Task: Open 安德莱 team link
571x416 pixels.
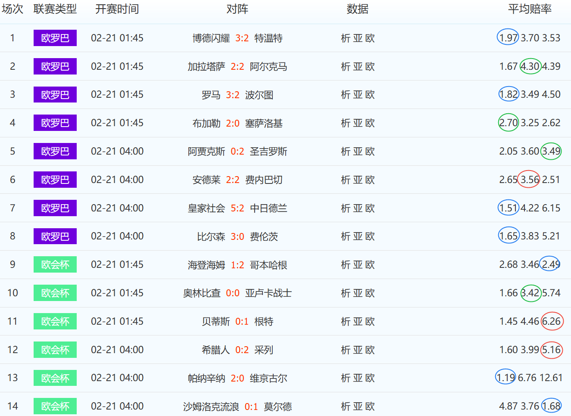Action: [206, 180]
